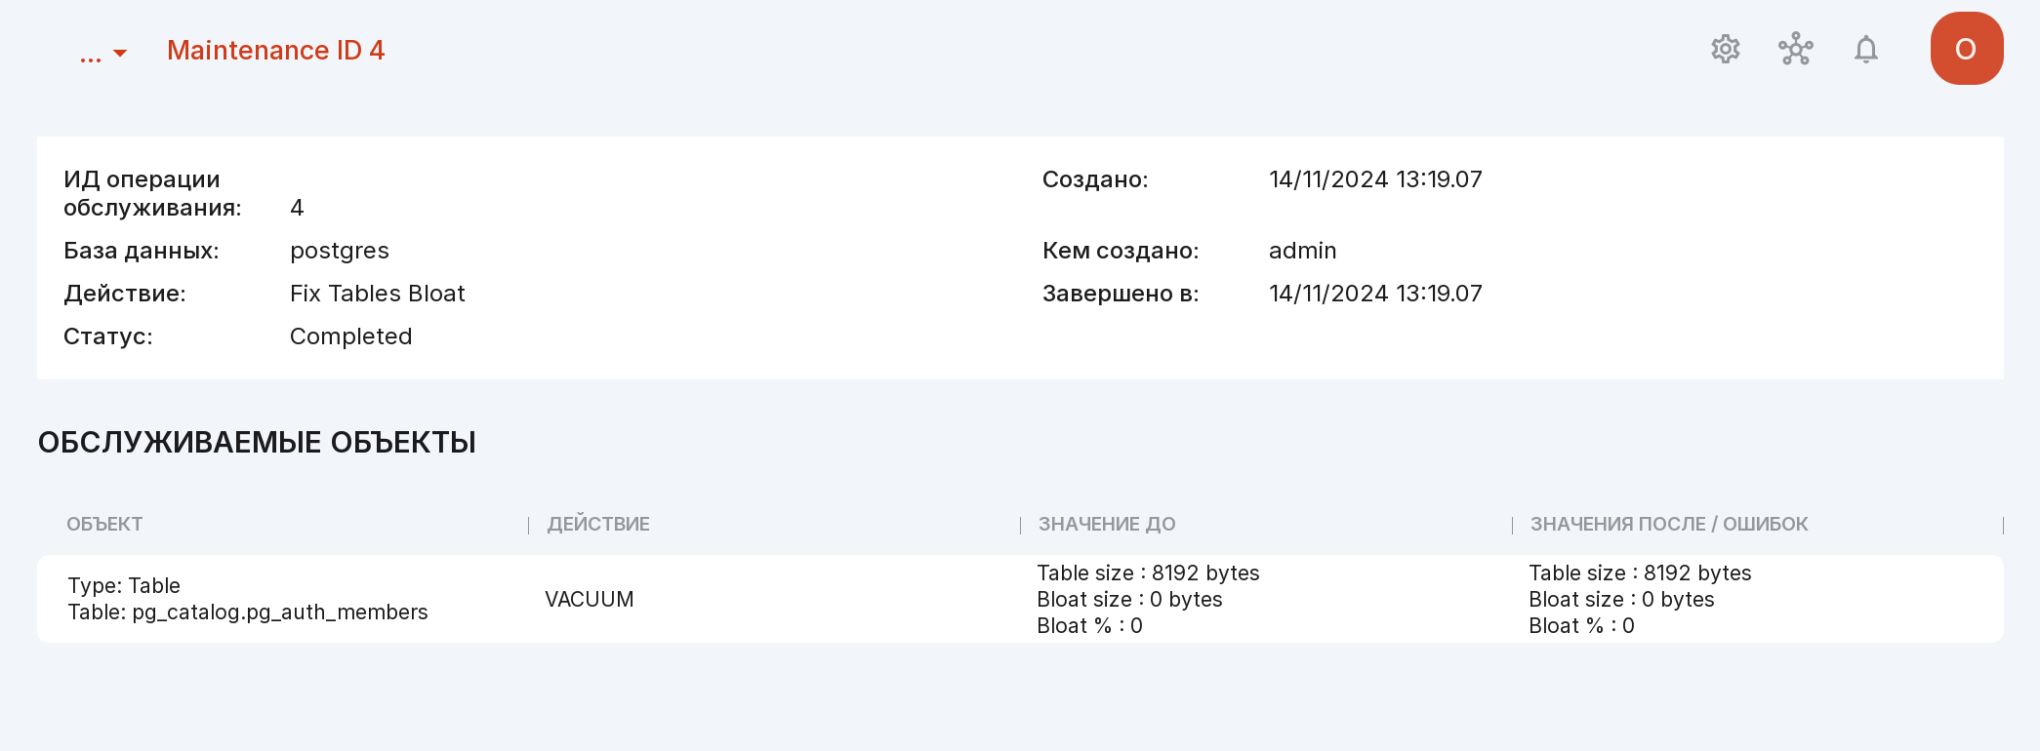Screen dimensions: 2040x751
Task: Click the postgres database value
Action: [x=340, y=251]
